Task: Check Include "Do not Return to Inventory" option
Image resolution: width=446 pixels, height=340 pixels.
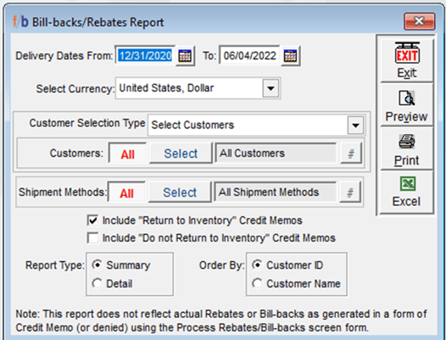Action: click(x=92, y=238)
